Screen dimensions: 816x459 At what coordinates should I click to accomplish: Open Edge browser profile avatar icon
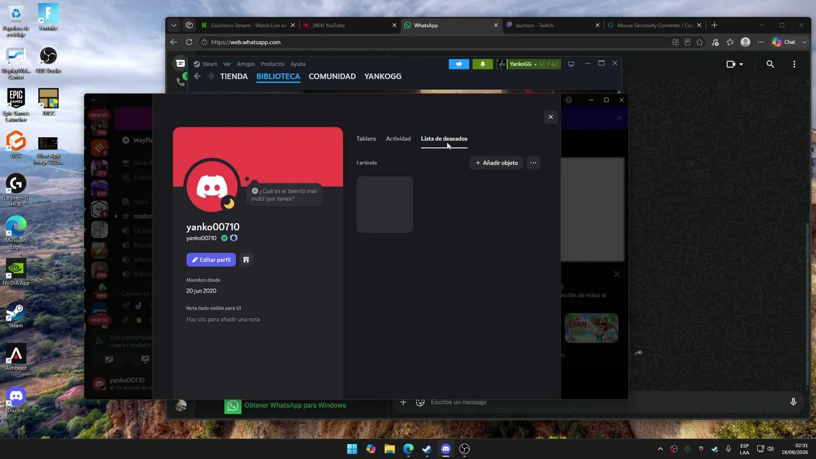745,42
